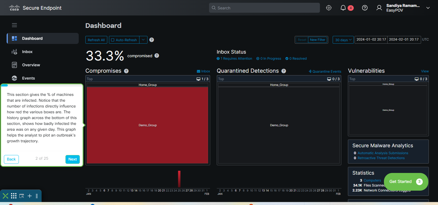
Task: Click the green X icon in XDR ribbon
Action: pos(5,196)
